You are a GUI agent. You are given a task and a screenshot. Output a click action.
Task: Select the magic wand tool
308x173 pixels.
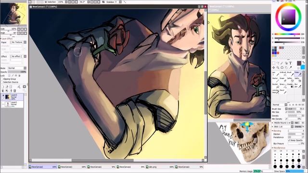pos(282,63)
